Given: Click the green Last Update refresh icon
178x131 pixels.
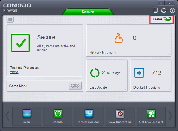Looking at the screenshot, I should click(95, 73).
